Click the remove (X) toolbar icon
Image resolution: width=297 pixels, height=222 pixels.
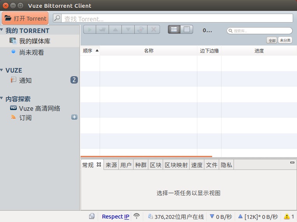(154, 30)
